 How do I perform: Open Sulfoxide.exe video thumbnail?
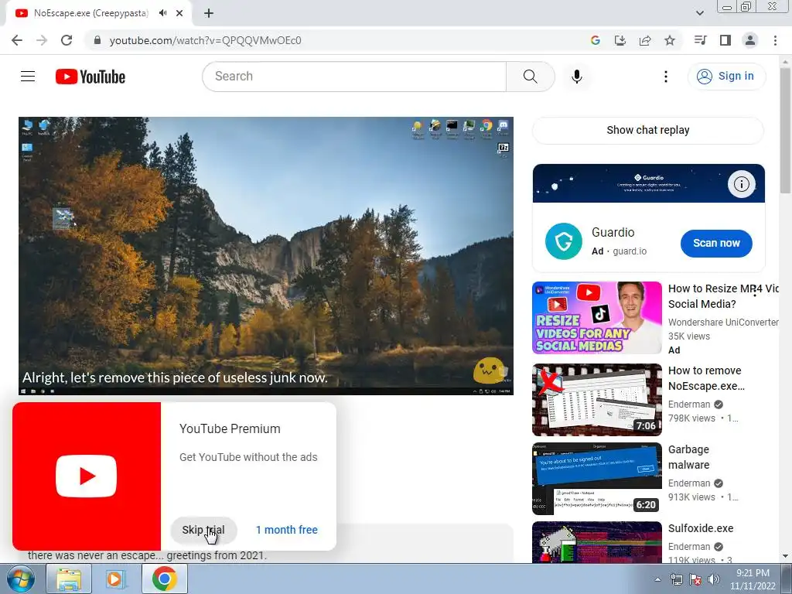point(596,542)
